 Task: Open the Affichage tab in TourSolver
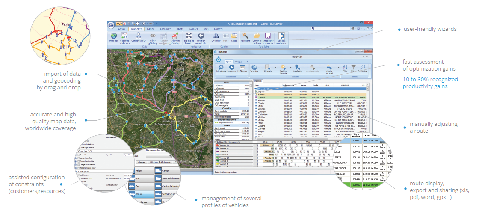click(x=239, y=62)
